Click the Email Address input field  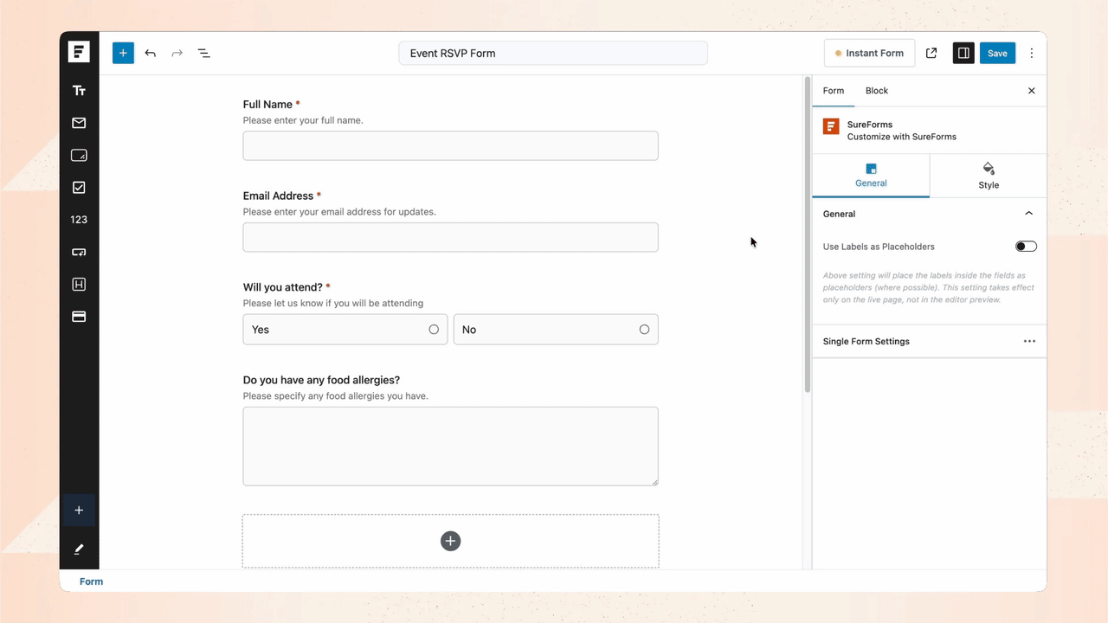click(450, 237)
